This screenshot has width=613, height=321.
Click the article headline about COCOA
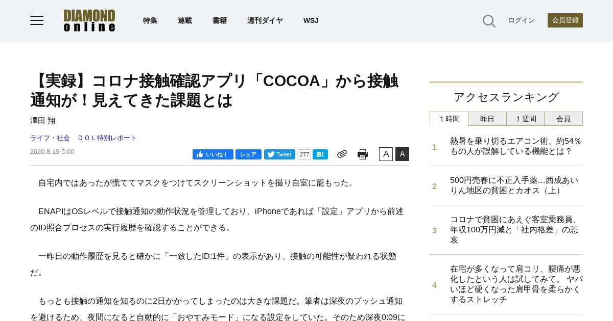(x=215, y=90)
